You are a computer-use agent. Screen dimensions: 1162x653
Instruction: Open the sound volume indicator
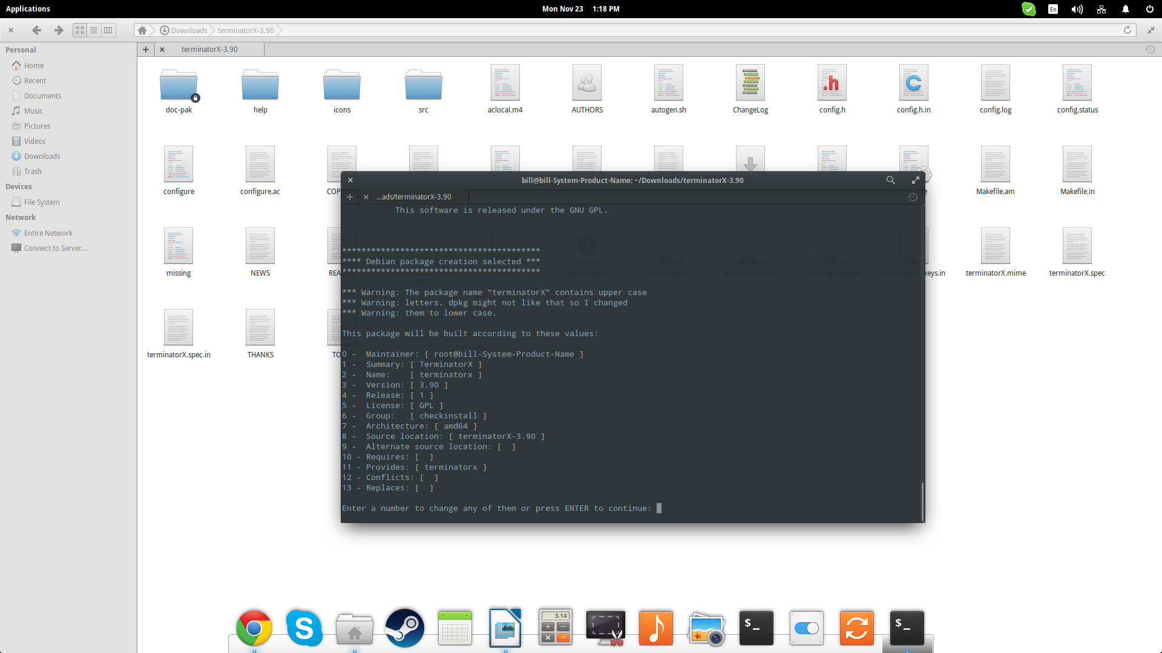(1077, 9)
